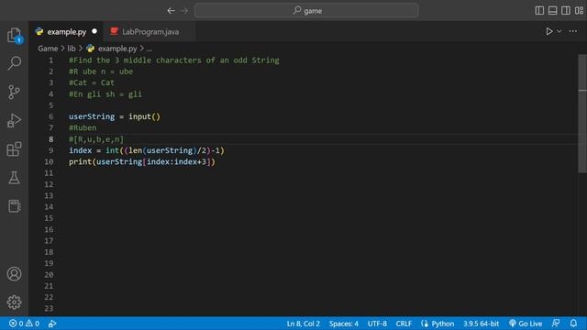This screenshot has width=587, height=330.
Task: Open the Manage settings gear
Action: click(x=15, y=302)
